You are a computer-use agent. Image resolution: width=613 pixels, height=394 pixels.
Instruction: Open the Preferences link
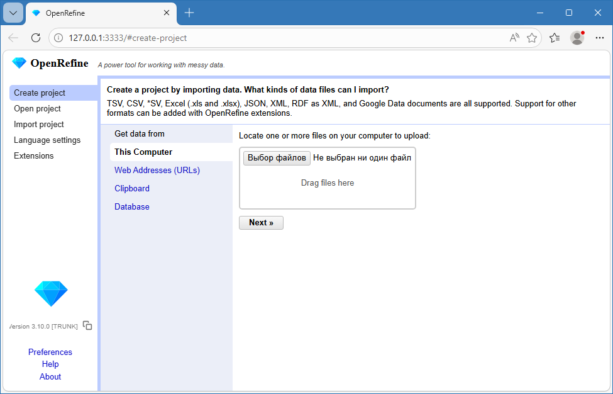(x=50, y=352)
